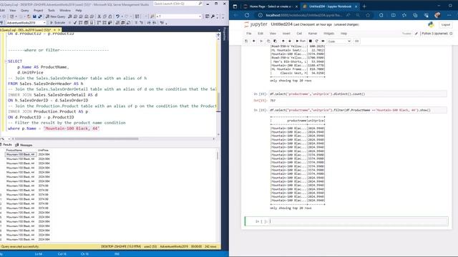This screenshot has width=458, height=257.
Task: Click the UnitPrice column header in results
Action: (43, 151)
